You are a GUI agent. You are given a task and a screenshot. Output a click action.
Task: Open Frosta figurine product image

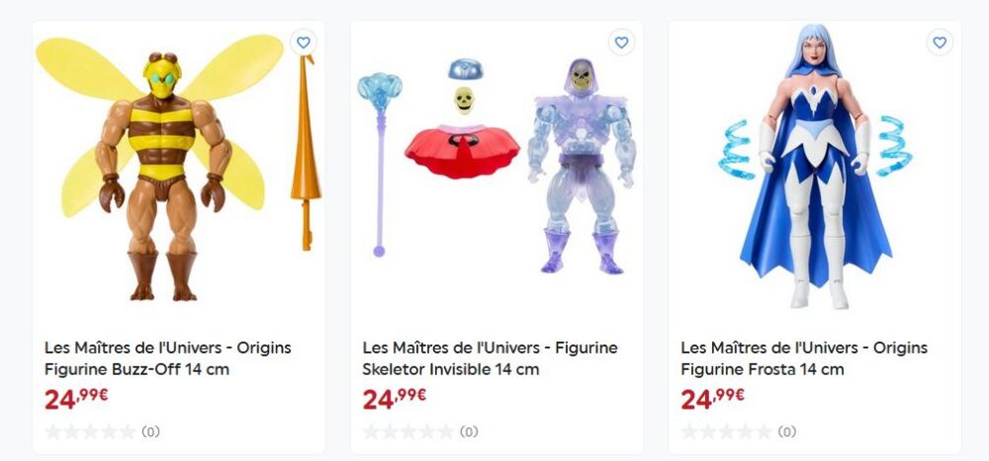pyautogui.click(x=815, y=166)
